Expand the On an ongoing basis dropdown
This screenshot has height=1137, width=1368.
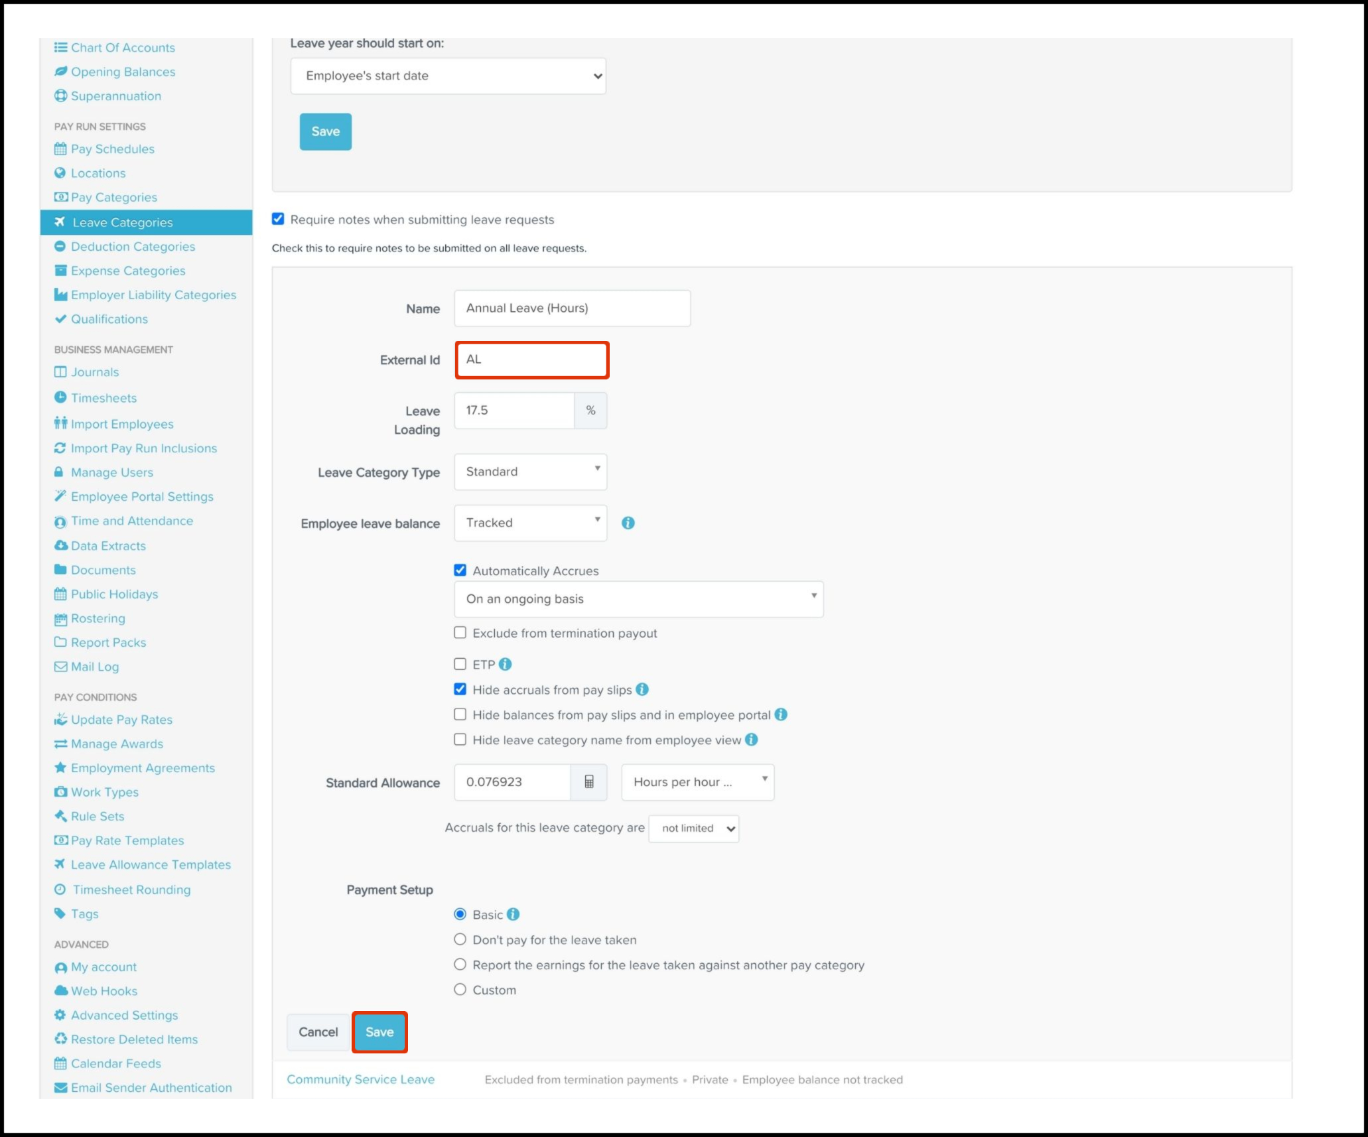(638, 599)
